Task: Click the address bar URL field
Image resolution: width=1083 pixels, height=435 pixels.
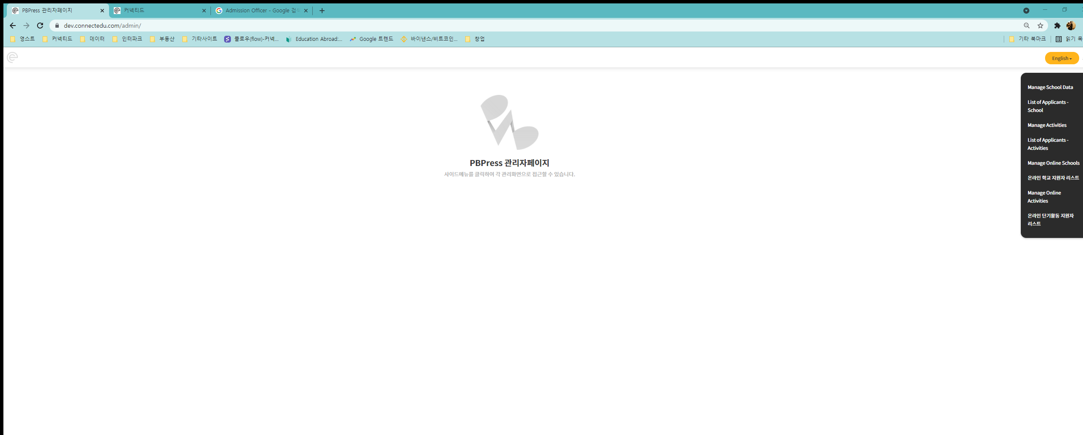Action: [511, 26]
